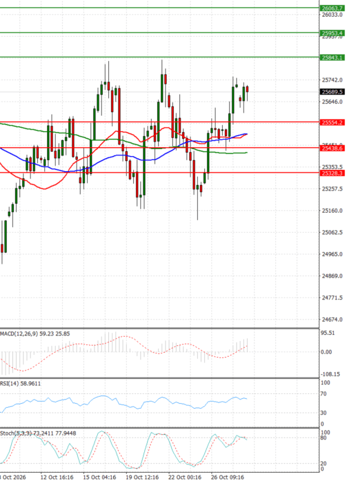Select the red 25554.2 support label
The height and width of the screenshot is (481, 347).
pos(332,123)
